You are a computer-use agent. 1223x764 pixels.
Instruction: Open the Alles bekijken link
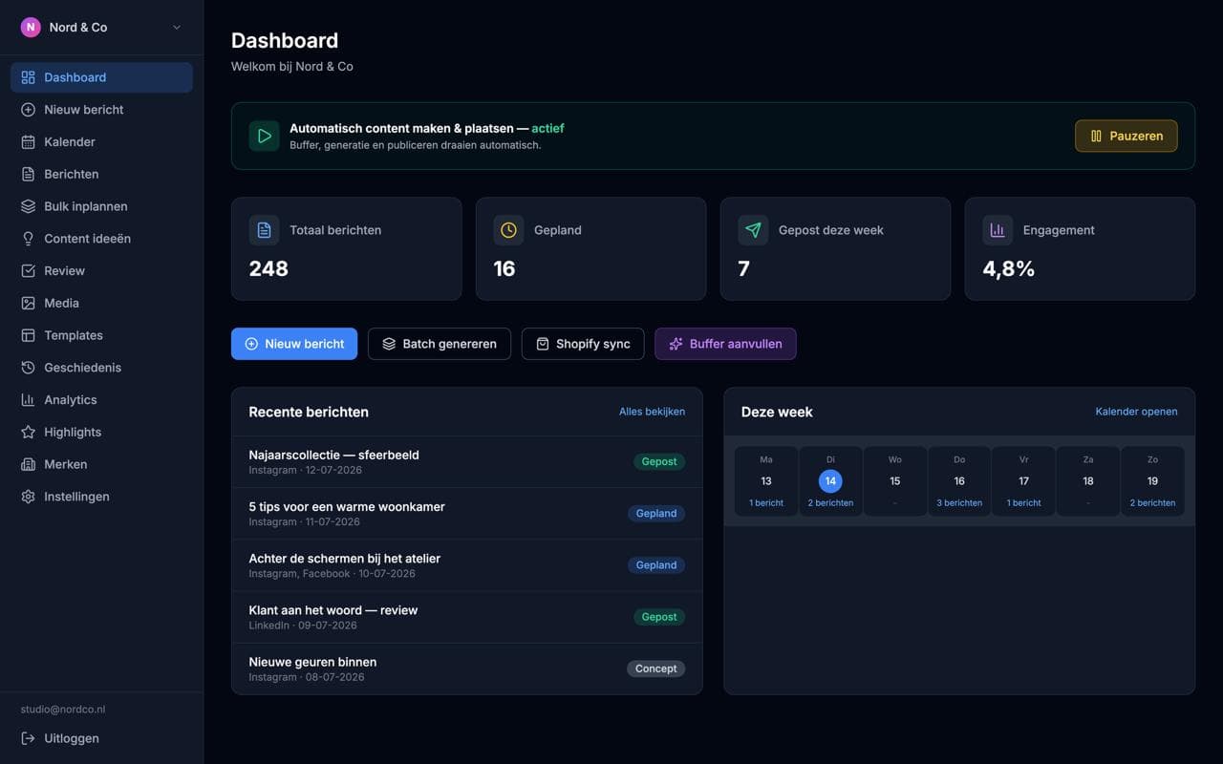coord(652,412)
